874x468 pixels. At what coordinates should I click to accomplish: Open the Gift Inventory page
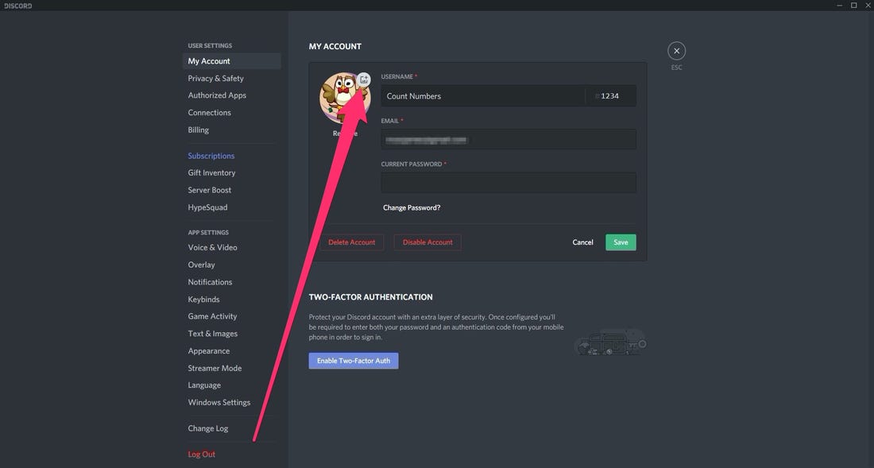click(211, 172)
